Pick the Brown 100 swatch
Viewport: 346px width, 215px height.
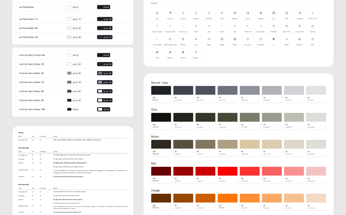pos(161,144)
